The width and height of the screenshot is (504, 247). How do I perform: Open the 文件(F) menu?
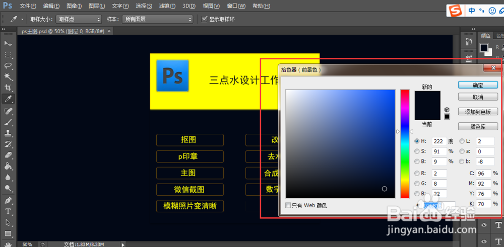tap(28, 6)
